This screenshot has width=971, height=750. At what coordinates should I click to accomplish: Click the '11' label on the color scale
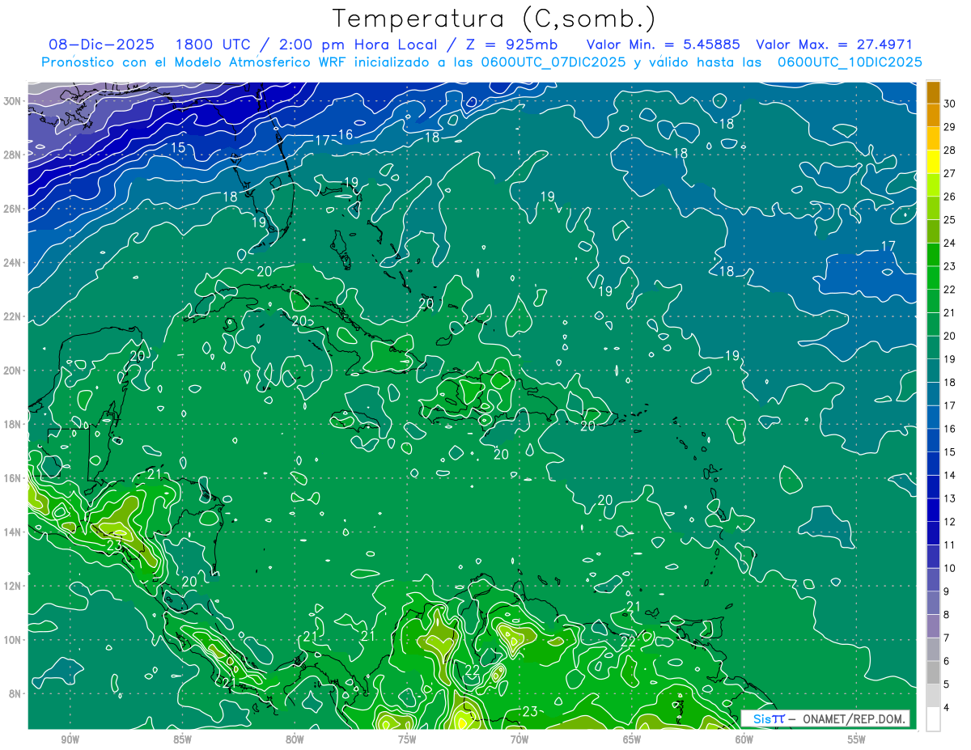pyautogui.click(x=950, y=544)
